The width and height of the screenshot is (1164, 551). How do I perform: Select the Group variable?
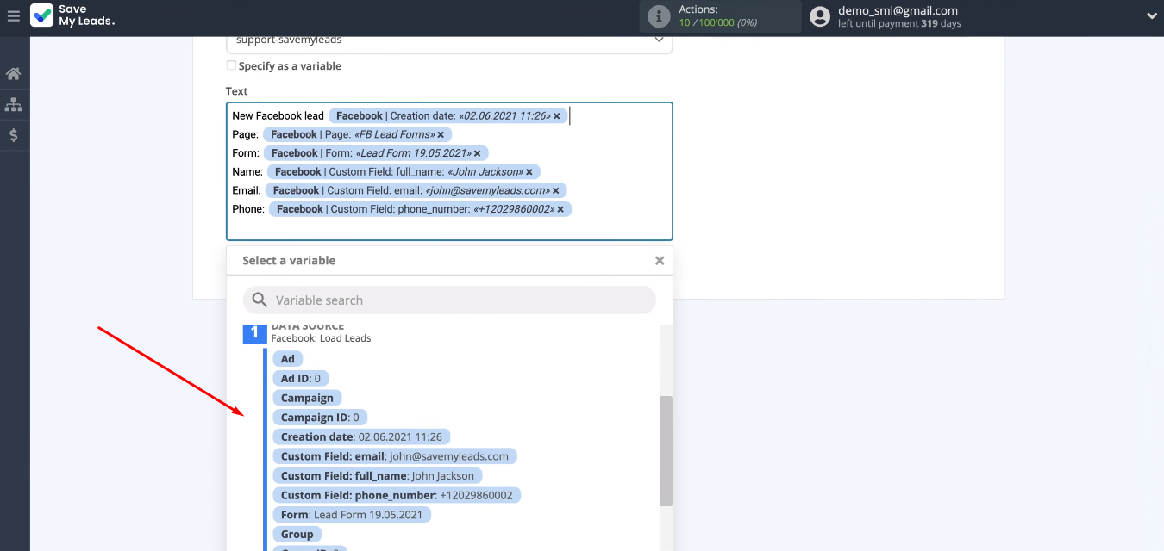(x=297, y=534)
